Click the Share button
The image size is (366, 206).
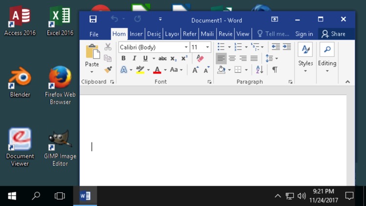[x=333, y=34]
